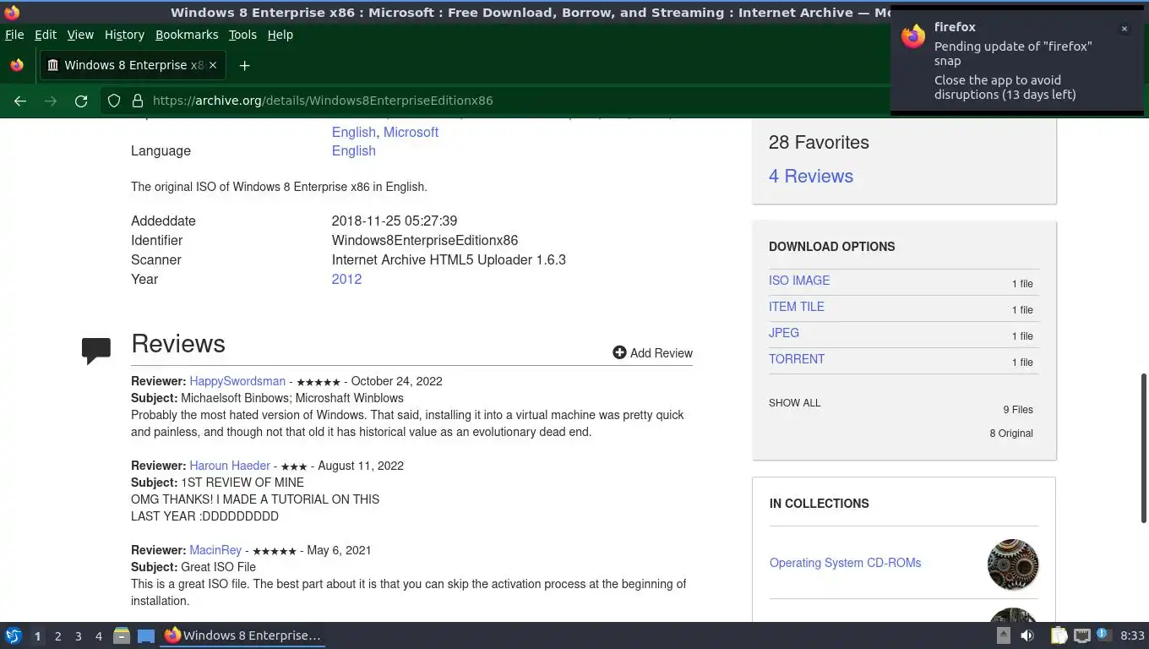This screenshot has width=1149, height=649.
Task: Click the Add Review link text
Action: coord(662,353)
